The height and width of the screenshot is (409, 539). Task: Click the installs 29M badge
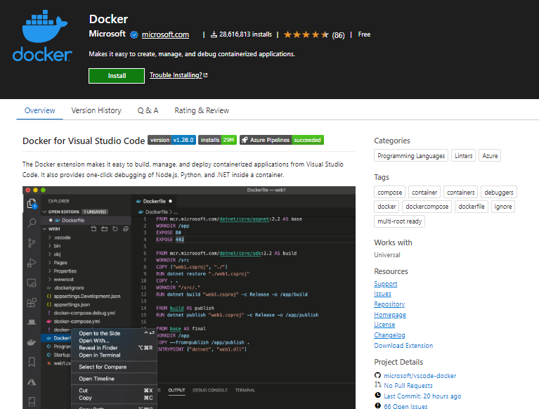(x=217, y=140)
